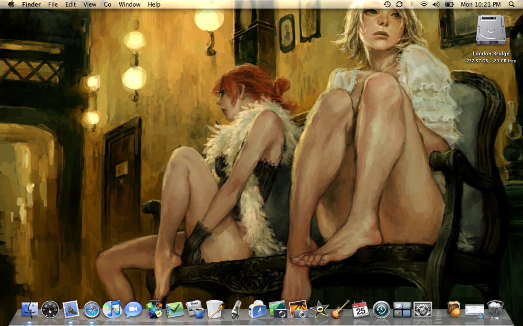This screenshot has height=326, width=523.
Task: Select the London Bridge hard drive icon
Action: coord(491,30)
